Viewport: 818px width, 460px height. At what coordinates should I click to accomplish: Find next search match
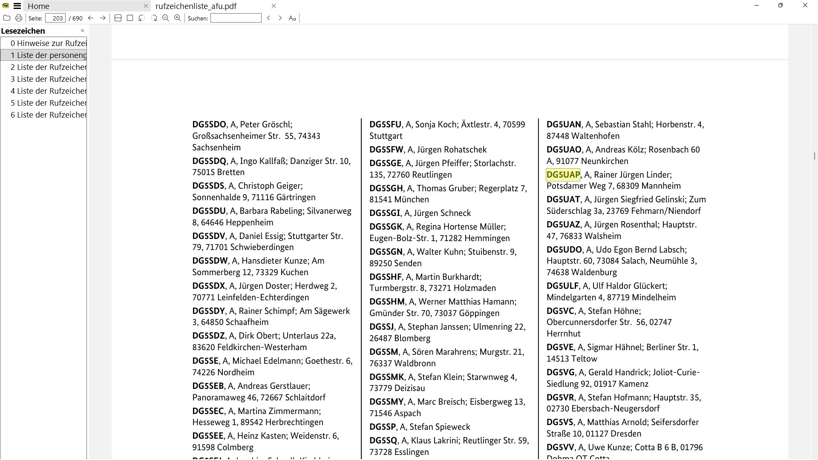coord(280,18)
